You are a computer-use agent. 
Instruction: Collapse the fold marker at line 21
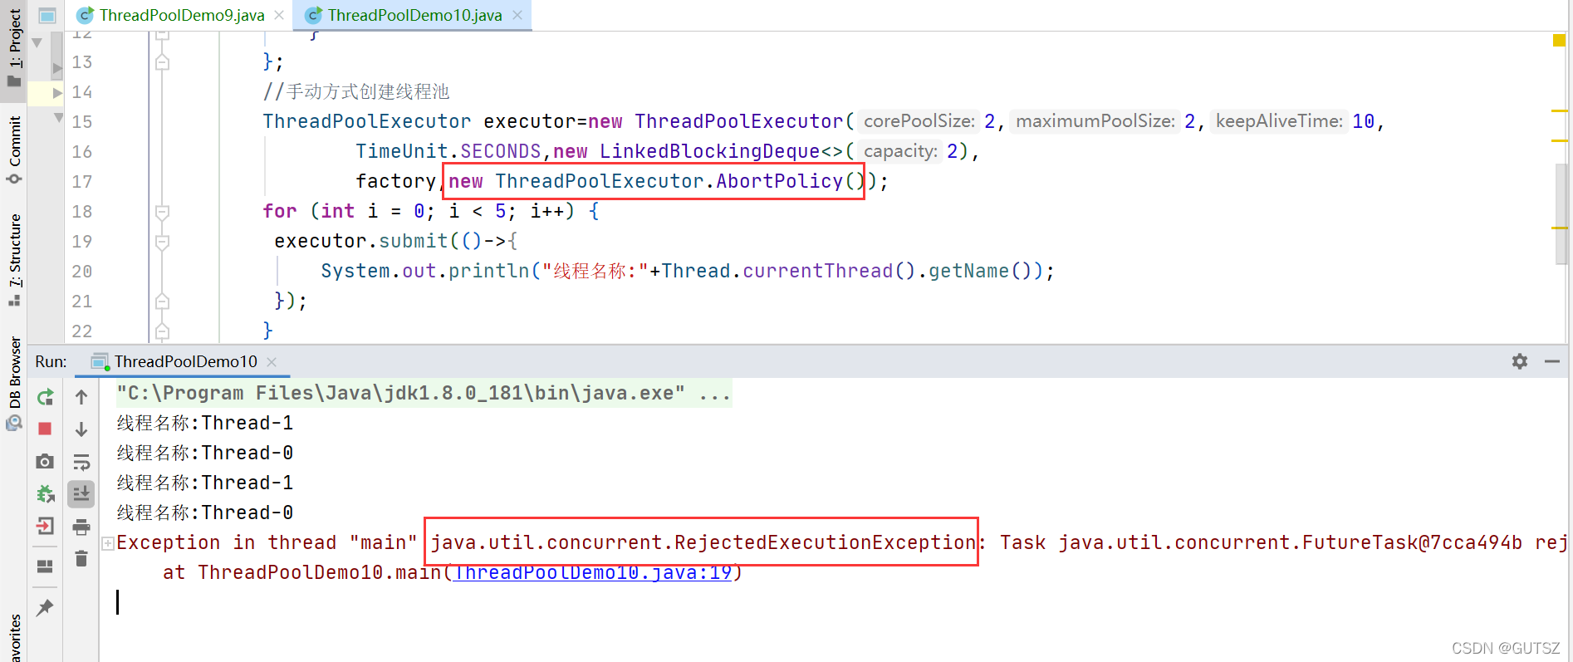[163, 302]
